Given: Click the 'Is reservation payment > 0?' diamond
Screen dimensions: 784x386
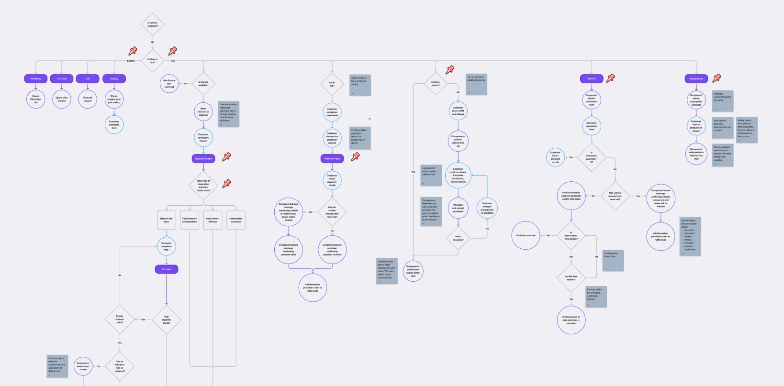Looking at the screenshot, I should [x=592, y=157].
